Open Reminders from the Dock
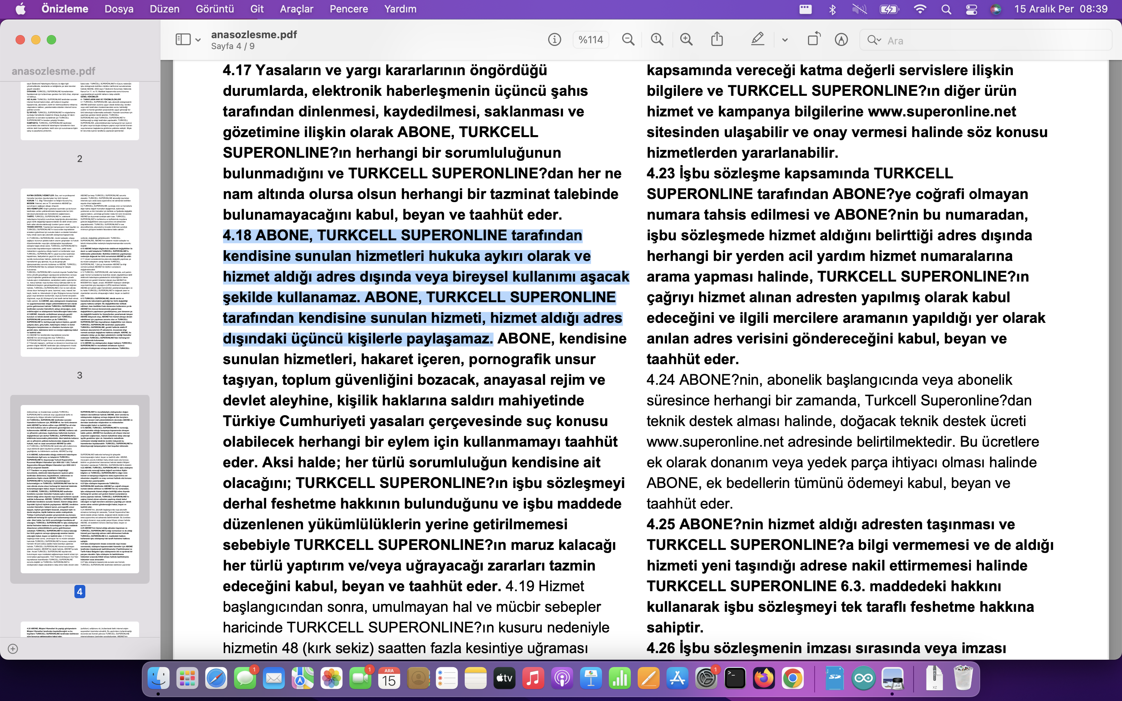The height and width of the screenshot is (701, 1122). pos(446,679)
